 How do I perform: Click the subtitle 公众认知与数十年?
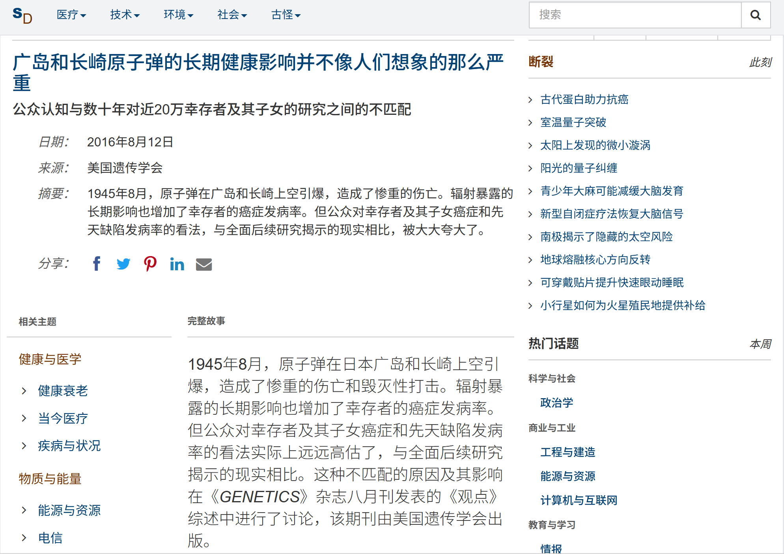tap(212, 109)
